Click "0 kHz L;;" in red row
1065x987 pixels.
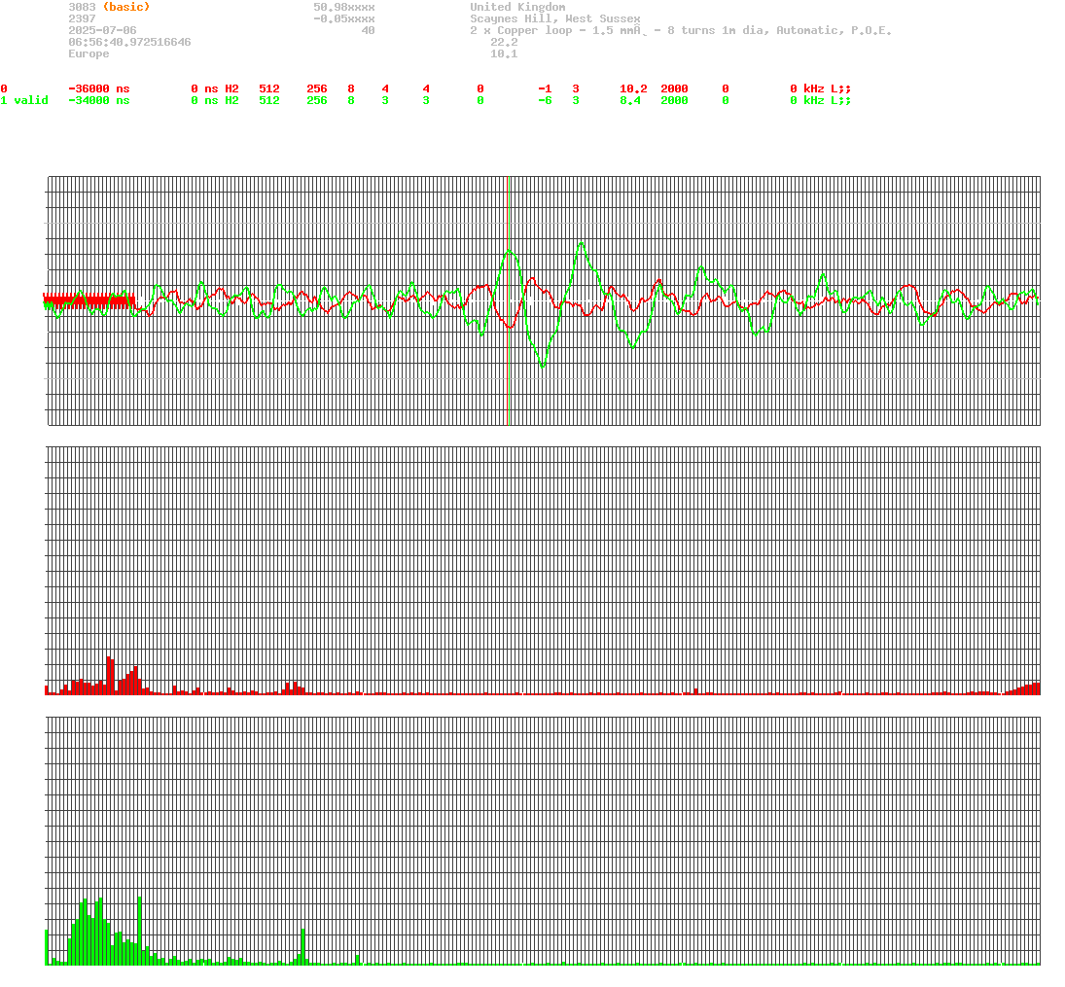(x=821, y=89)
